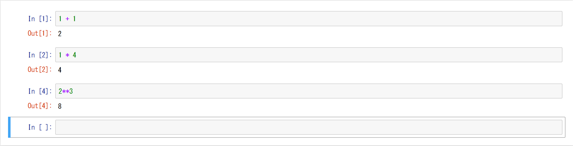Viewport: 573px width, 146px height.
Task: Click the output result 4 beside Out[2]
Action: coord(60,70)
